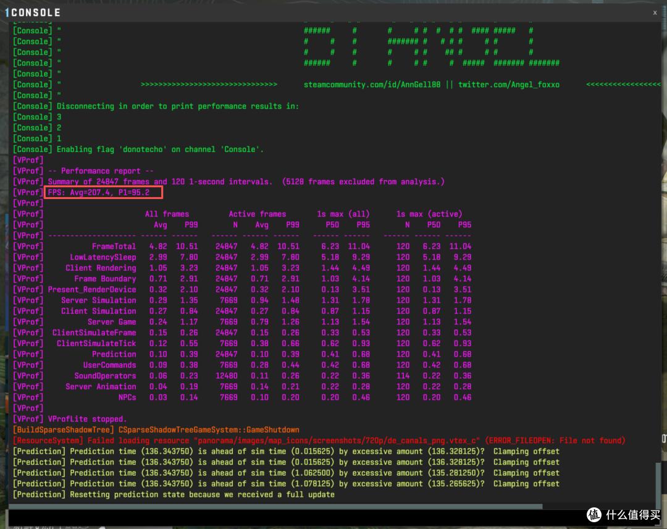The height and width of the screenshot is (529, 667).
Task: Click the CONSOLE window title
Action: [36, 13]
